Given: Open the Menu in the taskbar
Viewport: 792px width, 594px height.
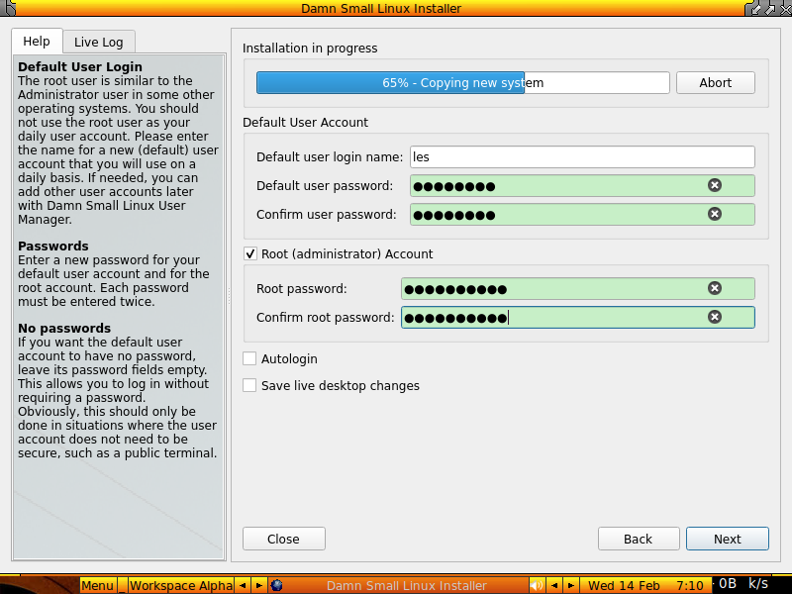Looking at the screenshot, I should (98, 585).
